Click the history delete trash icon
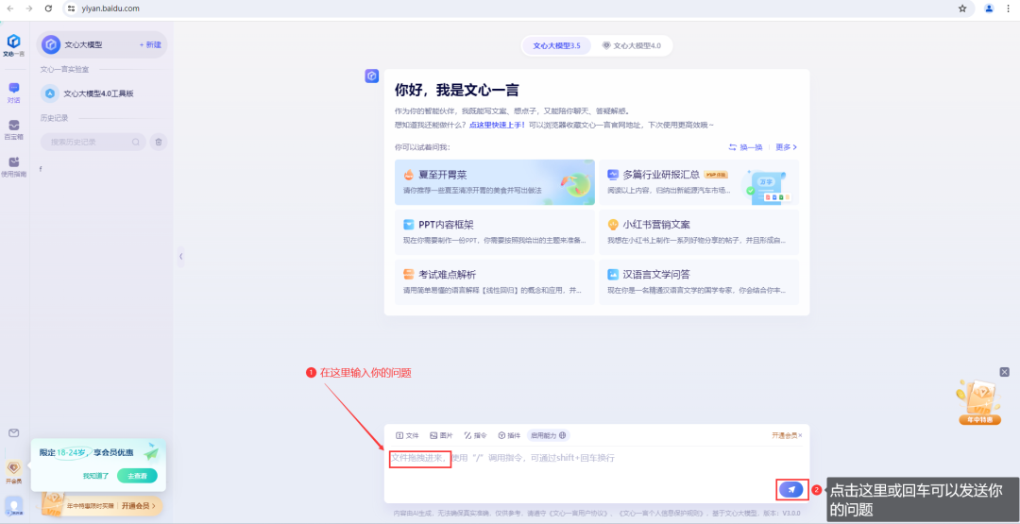 159,142
